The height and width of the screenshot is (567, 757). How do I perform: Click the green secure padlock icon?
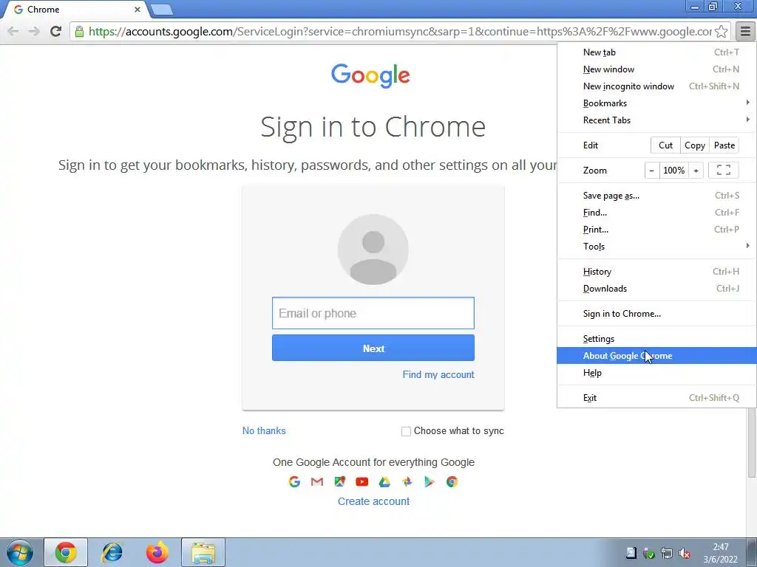(79, 32)
